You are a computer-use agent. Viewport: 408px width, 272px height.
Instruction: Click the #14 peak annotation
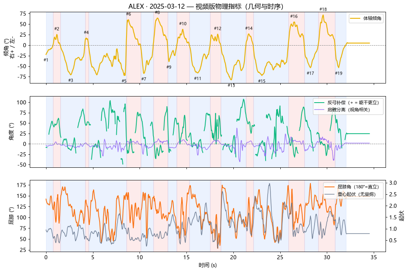249,29
